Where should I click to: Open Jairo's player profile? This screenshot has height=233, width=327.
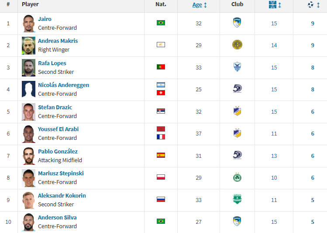pyautogui.click(x=45, y=19)
